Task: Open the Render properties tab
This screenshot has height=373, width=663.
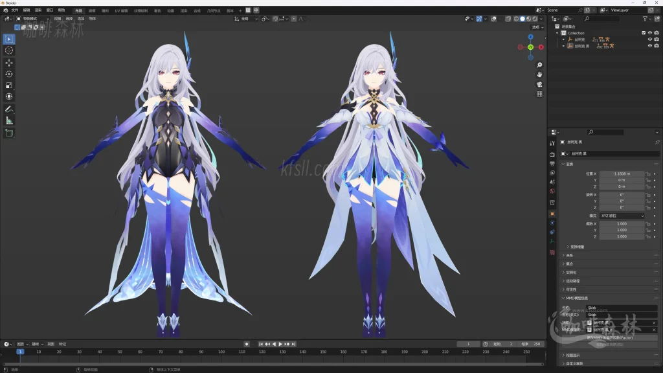Action: click(x=552, y=154)
